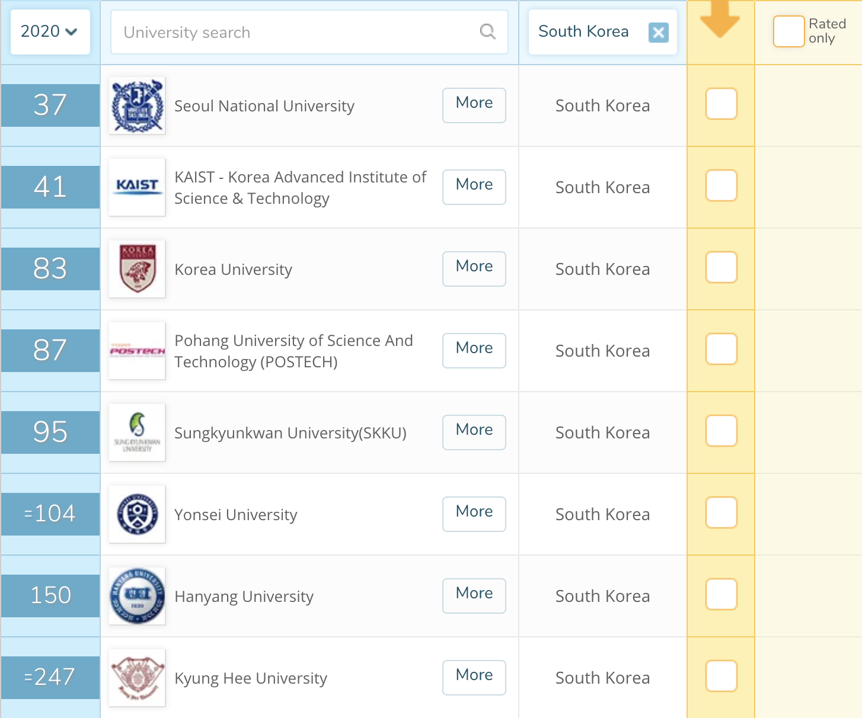Open the Sungkyunkwan University(SKKU) link
The image size is (862, 718).
(290, 433)
